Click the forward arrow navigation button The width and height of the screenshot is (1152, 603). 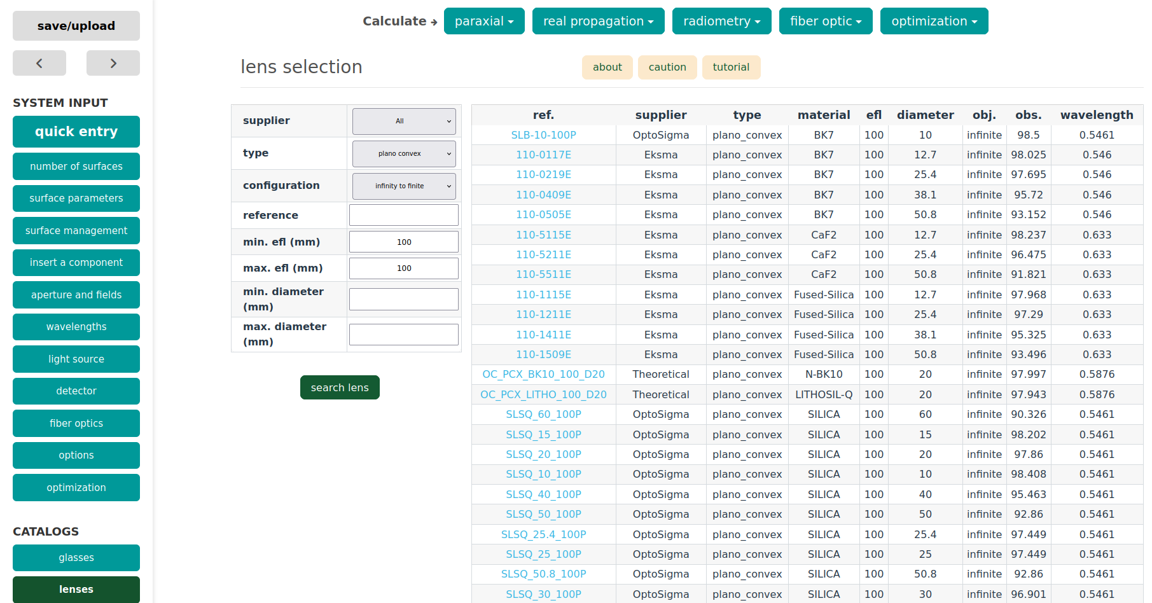pyautogui.click(x=113, y=63)
